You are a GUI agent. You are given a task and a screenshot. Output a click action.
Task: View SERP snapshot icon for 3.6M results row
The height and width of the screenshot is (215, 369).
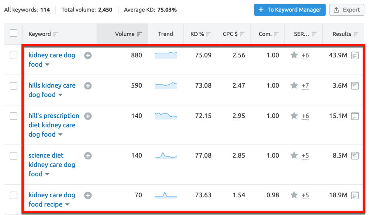pyautogui.click(x=355, y=86)
